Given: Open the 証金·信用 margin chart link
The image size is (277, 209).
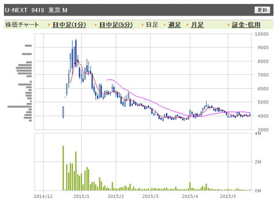Looking at the screenshot, I should click(246, 25).
